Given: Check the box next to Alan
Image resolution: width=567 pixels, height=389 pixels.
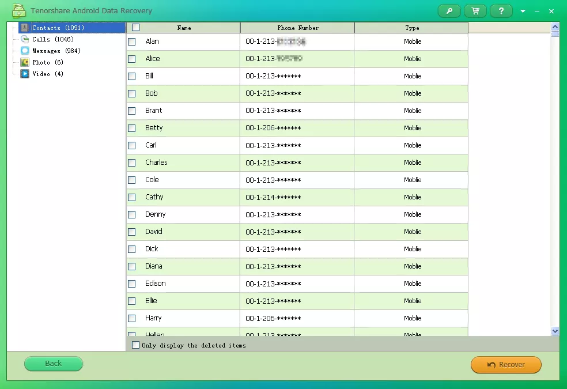Looking at the screenshot, I should coord(132,41).
